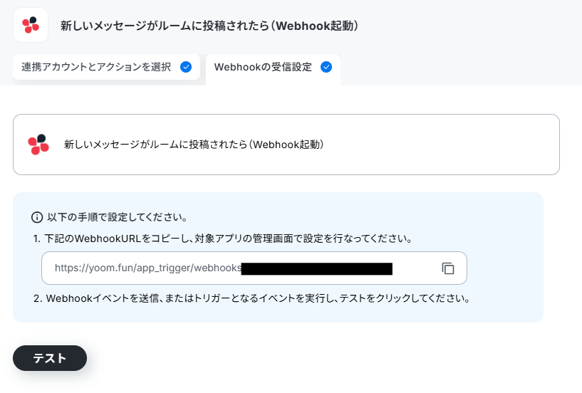
Task: Click the app logo inside the trigger card
Action: click(x=38, y=145)
